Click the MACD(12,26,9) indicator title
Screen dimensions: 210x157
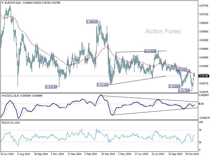point(10,96)
